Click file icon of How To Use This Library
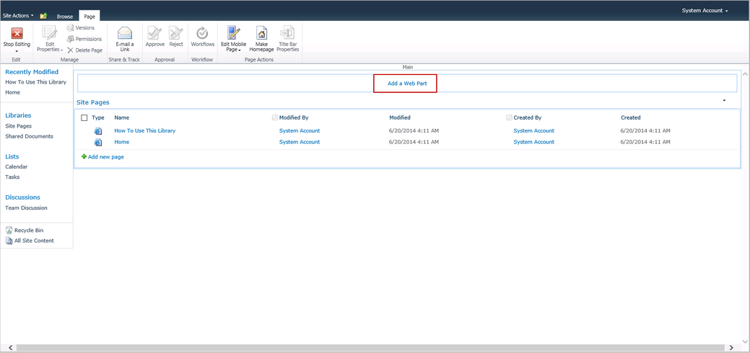The height and width of the screenshot is (353, 750). point(98,131)
